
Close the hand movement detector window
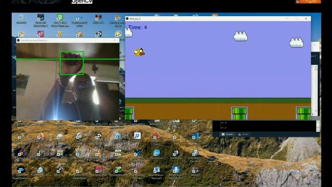(115, 41)
